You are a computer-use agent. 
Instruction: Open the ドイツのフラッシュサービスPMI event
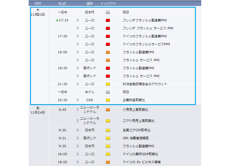(146, 44)
